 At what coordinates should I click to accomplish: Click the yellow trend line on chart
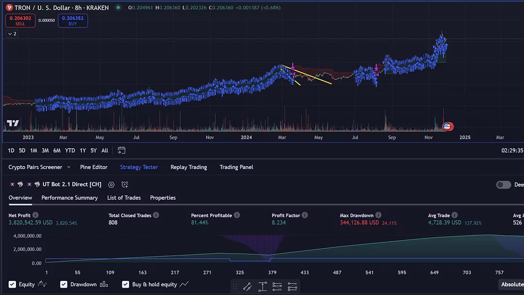tap(307, 75)
